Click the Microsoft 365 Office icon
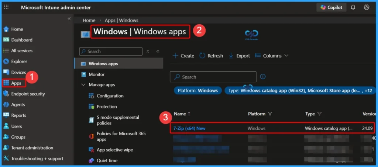The image size is (378, 167). click(92, 136)
